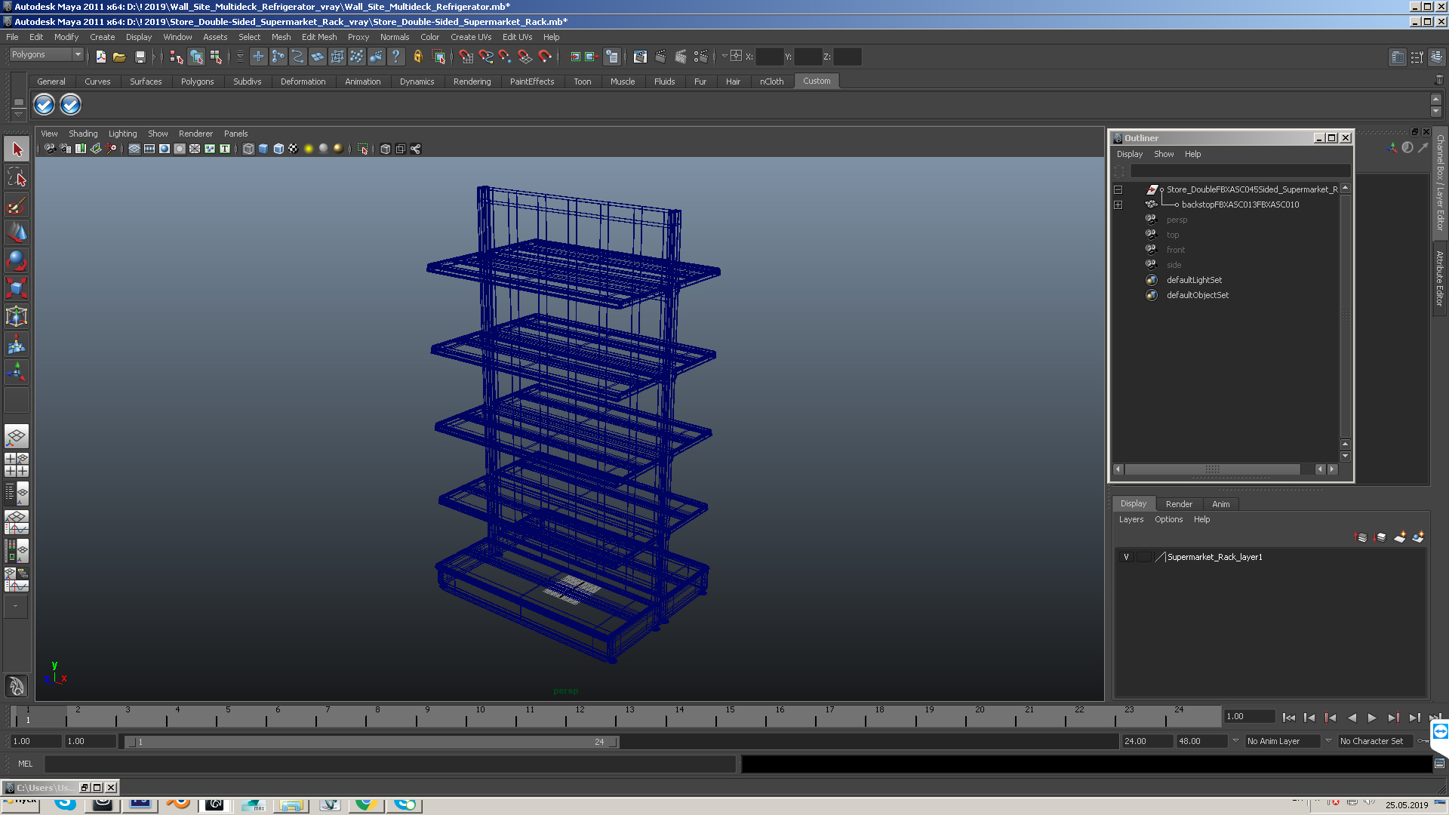The width and height of the screenshot is (1449, 815).
Task: Switch to the Rendering shelf tab
Action: click(472, 81)
